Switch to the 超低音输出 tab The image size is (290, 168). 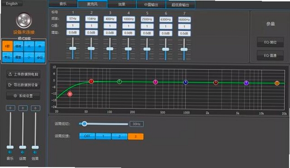tap(180, 5)
